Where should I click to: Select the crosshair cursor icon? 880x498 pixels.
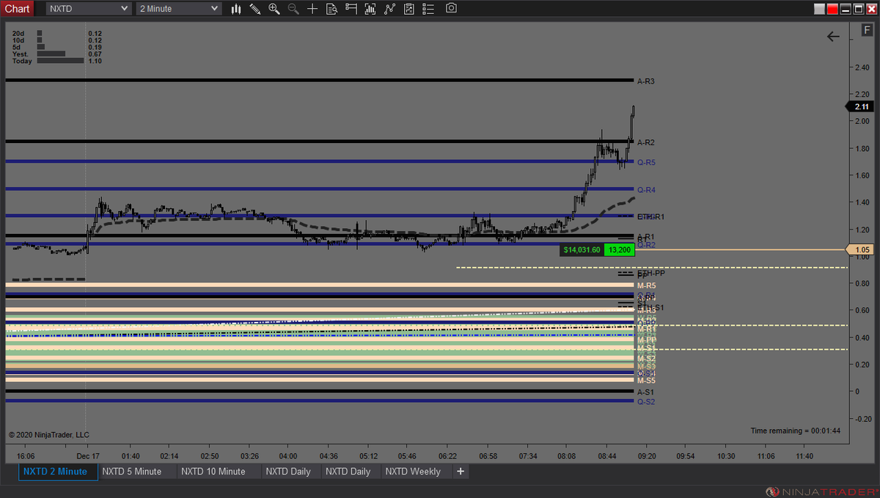312,9
